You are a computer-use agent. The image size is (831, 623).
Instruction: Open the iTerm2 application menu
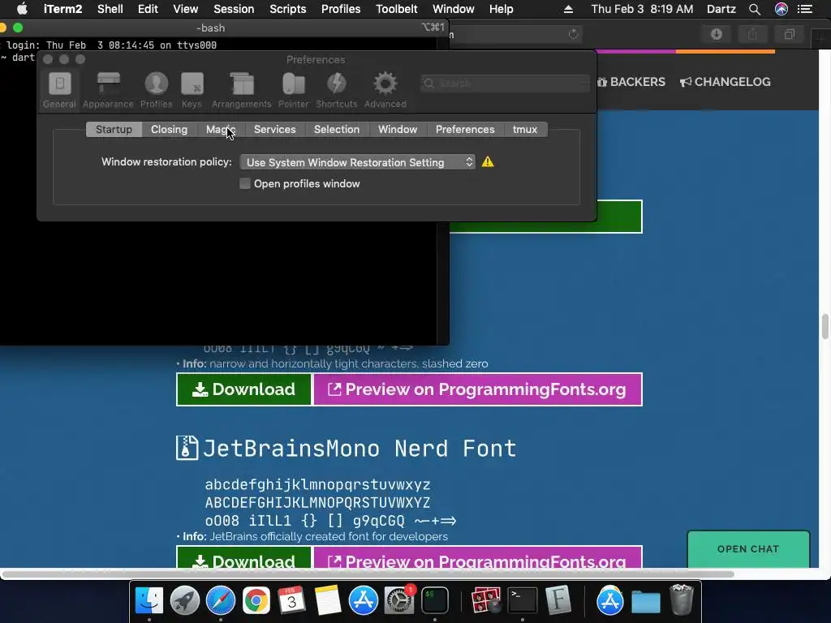[62, 9]
